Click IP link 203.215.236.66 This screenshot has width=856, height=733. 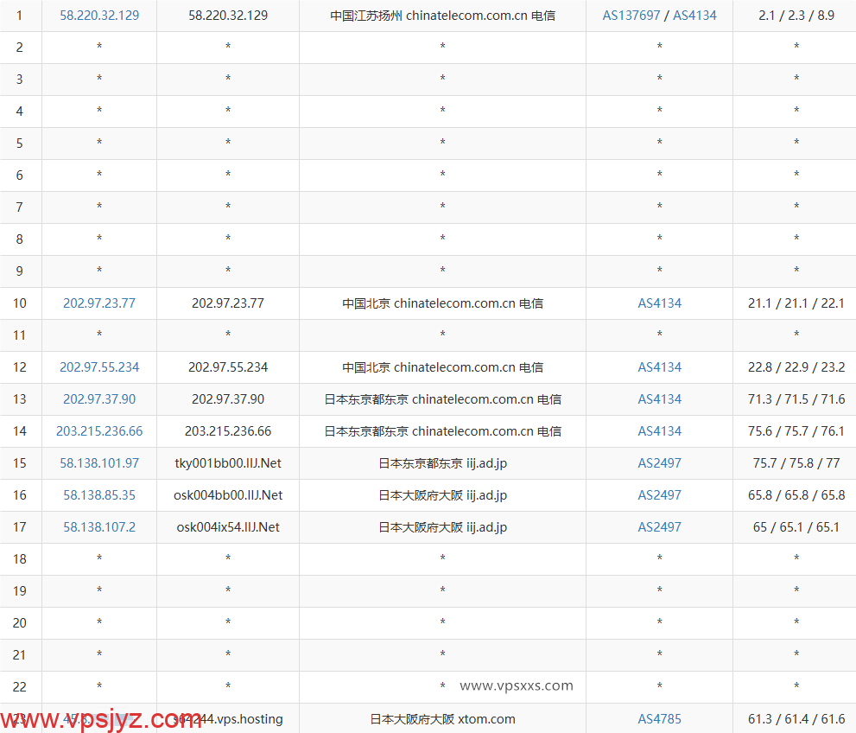click(99, 431)
